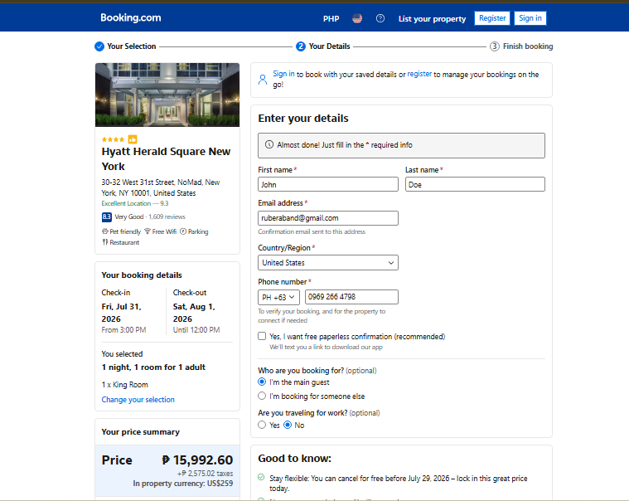
Task: Open List your property
Action: click(432, 18)
